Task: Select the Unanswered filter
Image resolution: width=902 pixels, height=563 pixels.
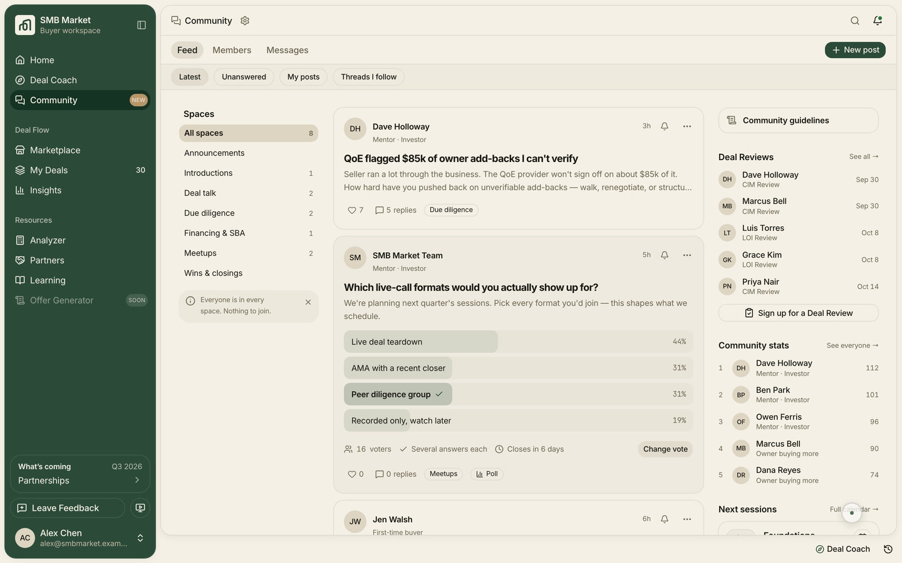Action: click(x=244, y=77)
